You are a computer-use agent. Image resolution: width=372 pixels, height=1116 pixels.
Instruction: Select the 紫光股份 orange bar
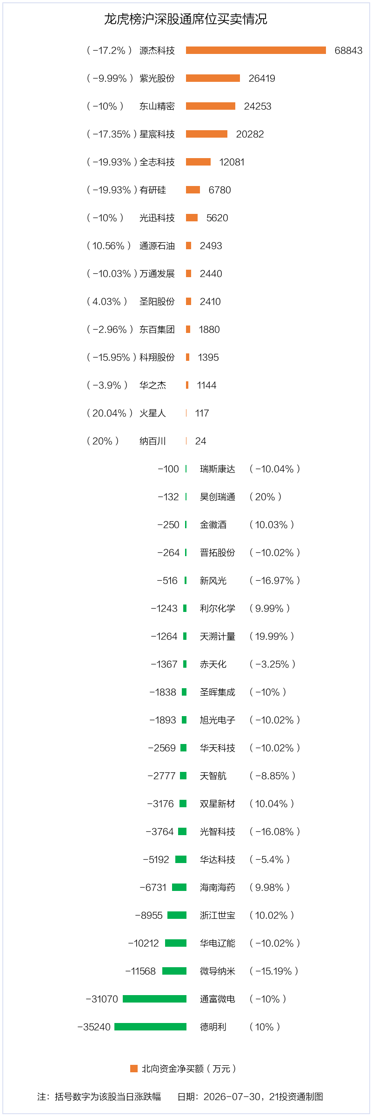[213, 78]
